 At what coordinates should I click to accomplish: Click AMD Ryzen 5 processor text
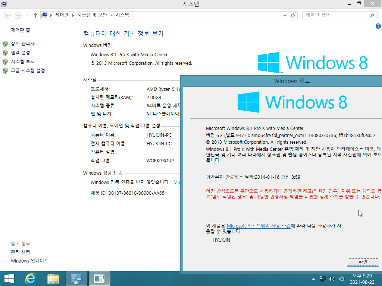pos(163,89)
